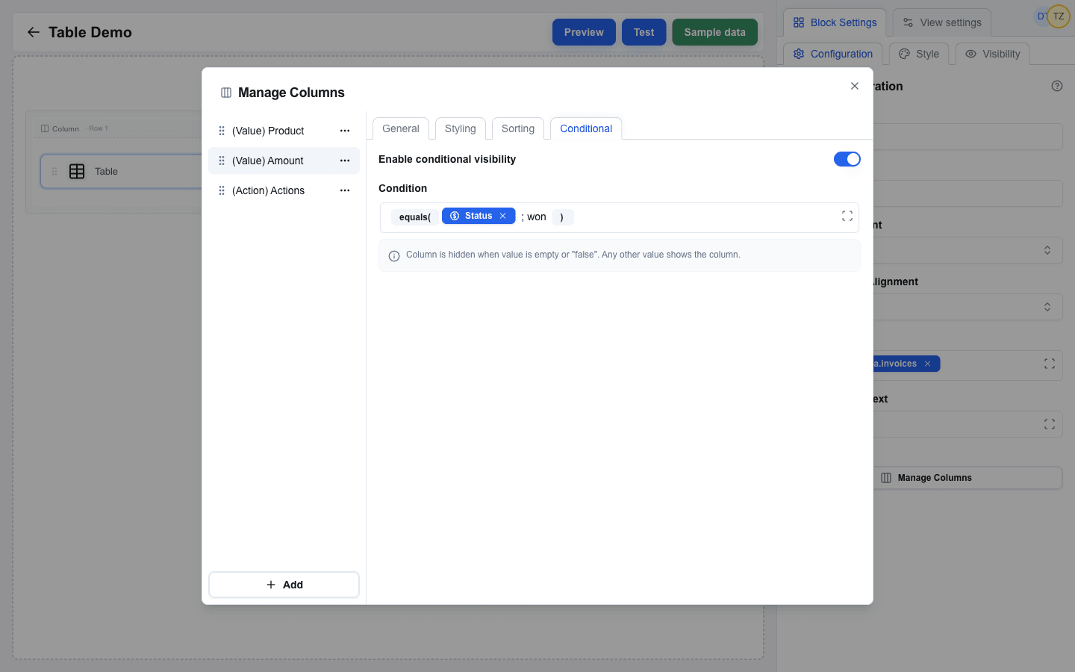Click the Sample data button
The image size is (1075, 672).
point(714,32)
